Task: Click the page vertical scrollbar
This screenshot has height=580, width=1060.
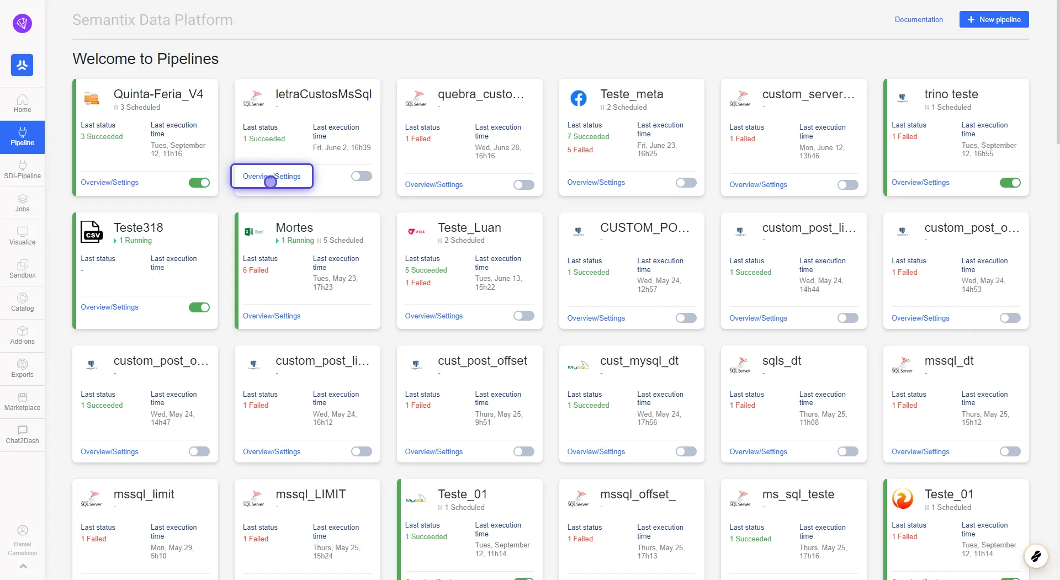Action: [1057, 72]
